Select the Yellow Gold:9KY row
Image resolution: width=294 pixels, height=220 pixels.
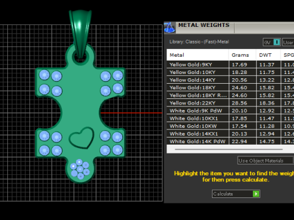230,65
